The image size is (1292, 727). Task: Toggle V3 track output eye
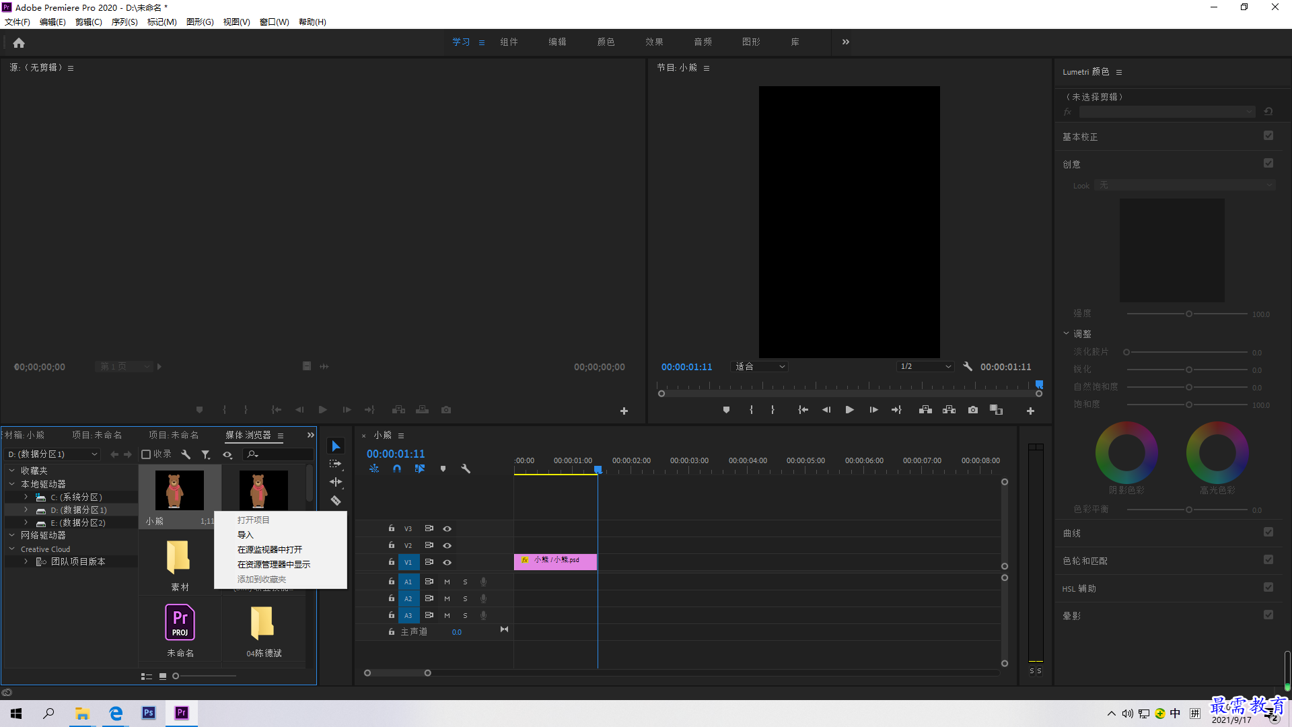(x=447, y=528)
